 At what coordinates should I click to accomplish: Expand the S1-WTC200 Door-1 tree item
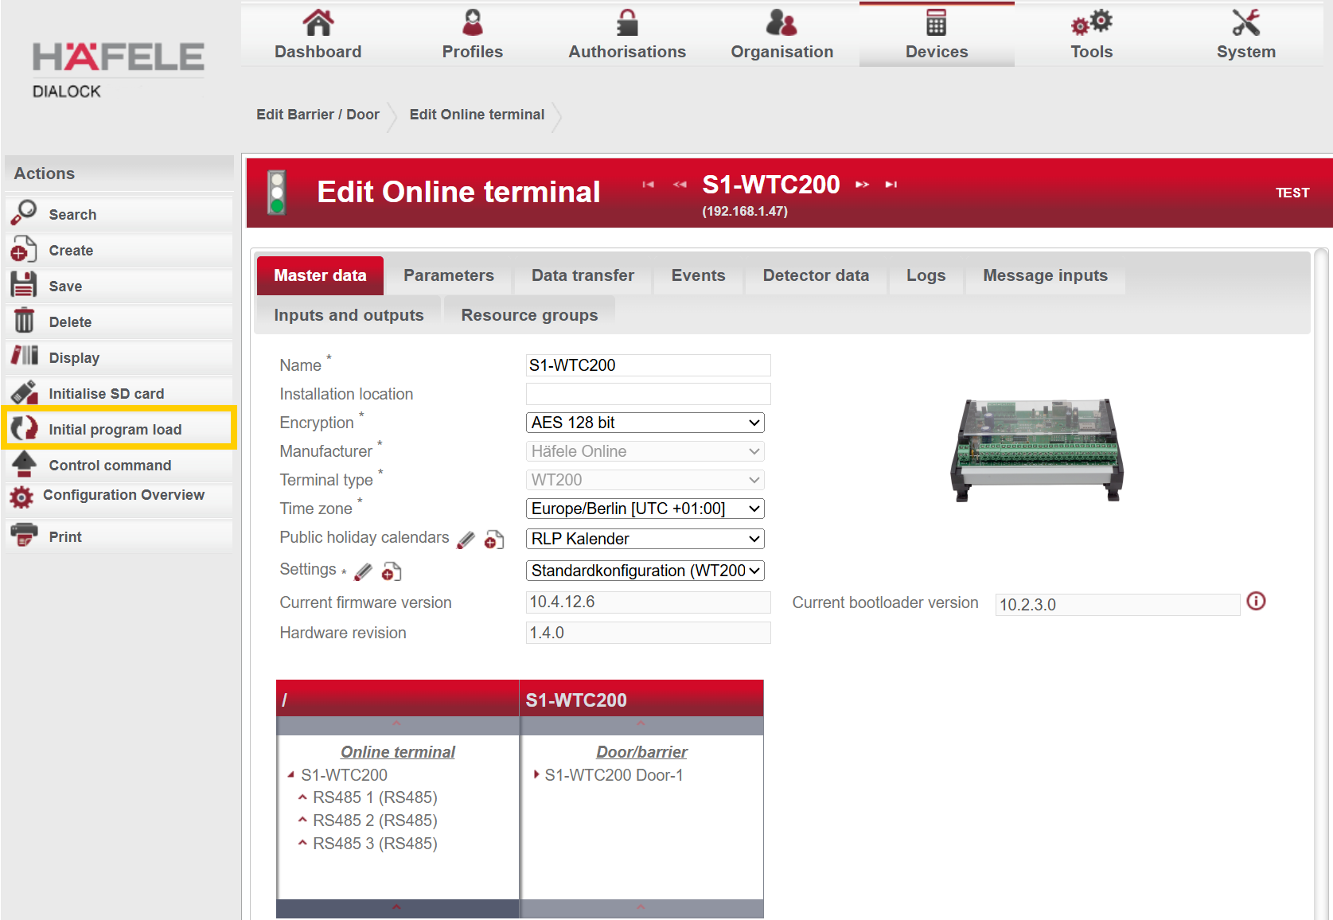pyautogui.click(x=537, y=774)
